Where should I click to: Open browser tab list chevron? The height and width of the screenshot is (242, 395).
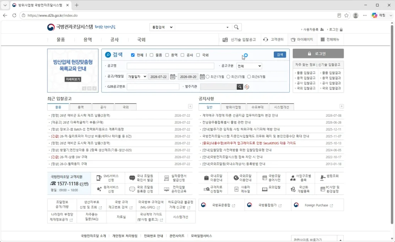5,5
